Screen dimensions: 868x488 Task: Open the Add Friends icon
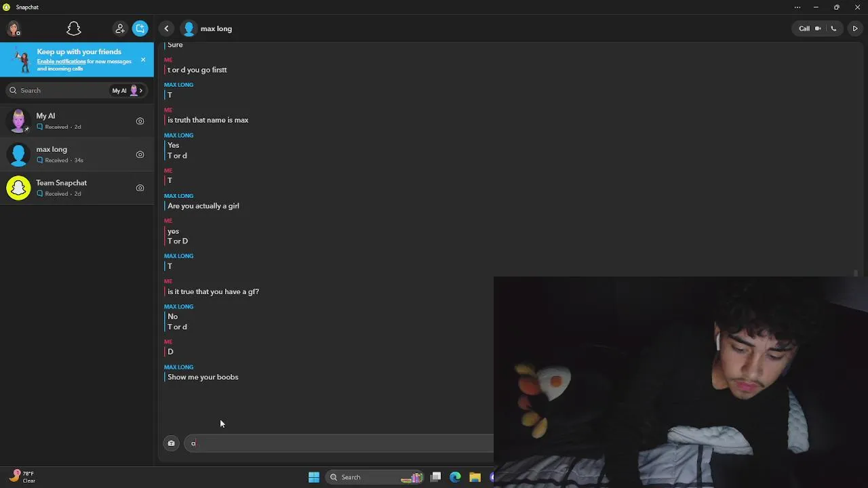coord(120,28)
